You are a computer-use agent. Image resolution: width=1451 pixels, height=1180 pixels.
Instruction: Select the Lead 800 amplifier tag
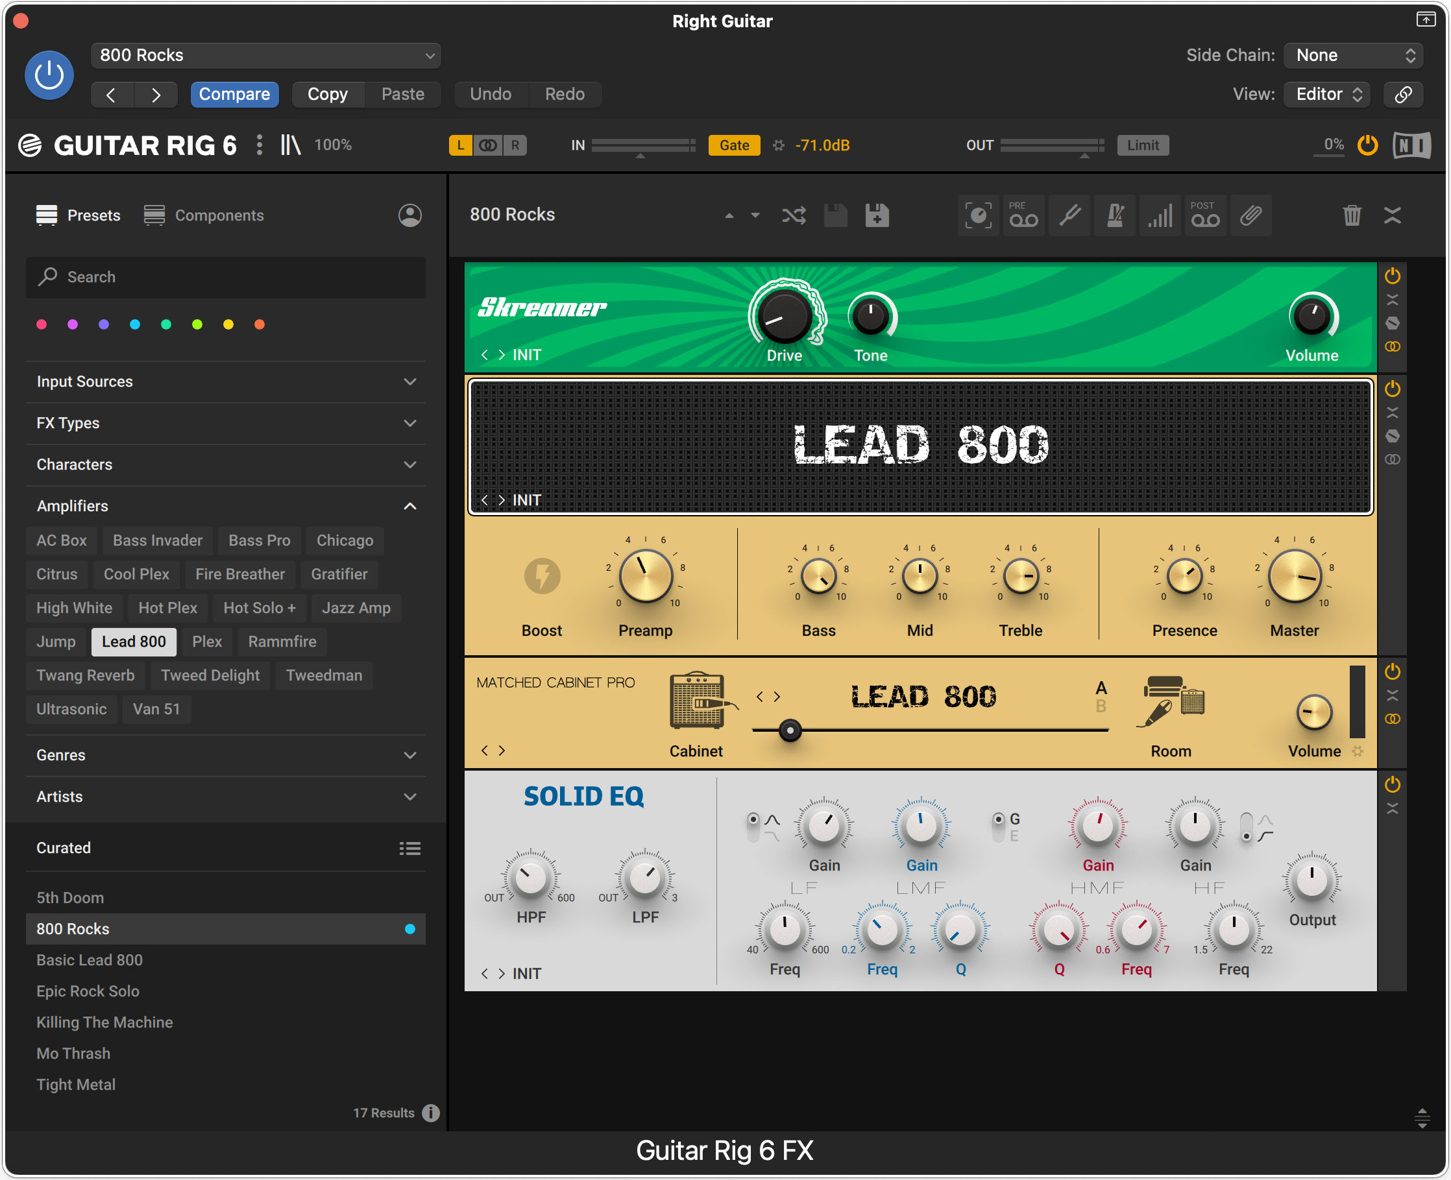134,642
